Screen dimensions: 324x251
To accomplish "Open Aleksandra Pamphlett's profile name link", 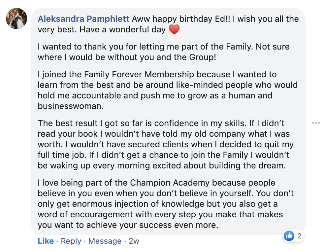I will coord(84,19).
